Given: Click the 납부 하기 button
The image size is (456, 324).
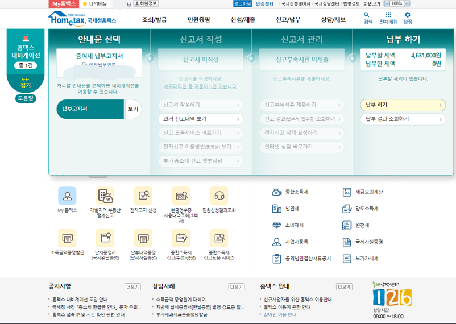Looking at the screenshot, I should click(x=403, y=105).
